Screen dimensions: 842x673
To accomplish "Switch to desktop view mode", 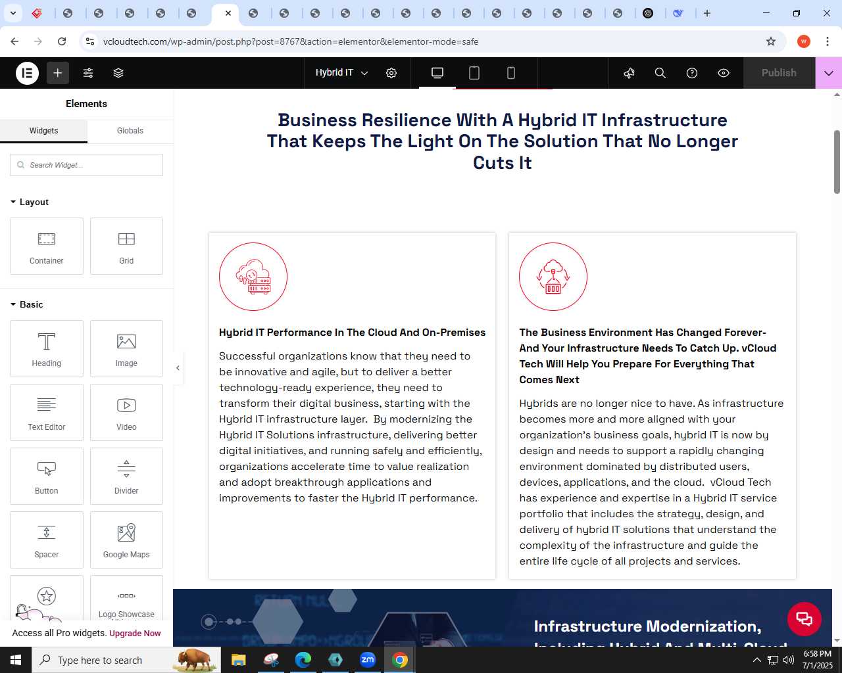I will [437, 73].
